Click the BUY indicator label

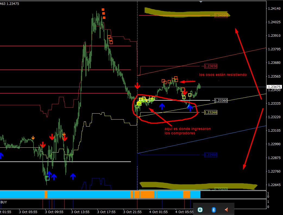click(x=4, y=202)
